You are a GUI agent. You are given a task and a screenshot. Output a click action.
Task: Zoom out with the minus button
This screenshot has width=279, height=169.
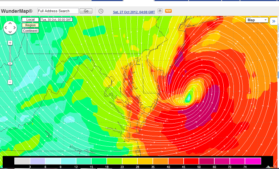pos(10,82)
